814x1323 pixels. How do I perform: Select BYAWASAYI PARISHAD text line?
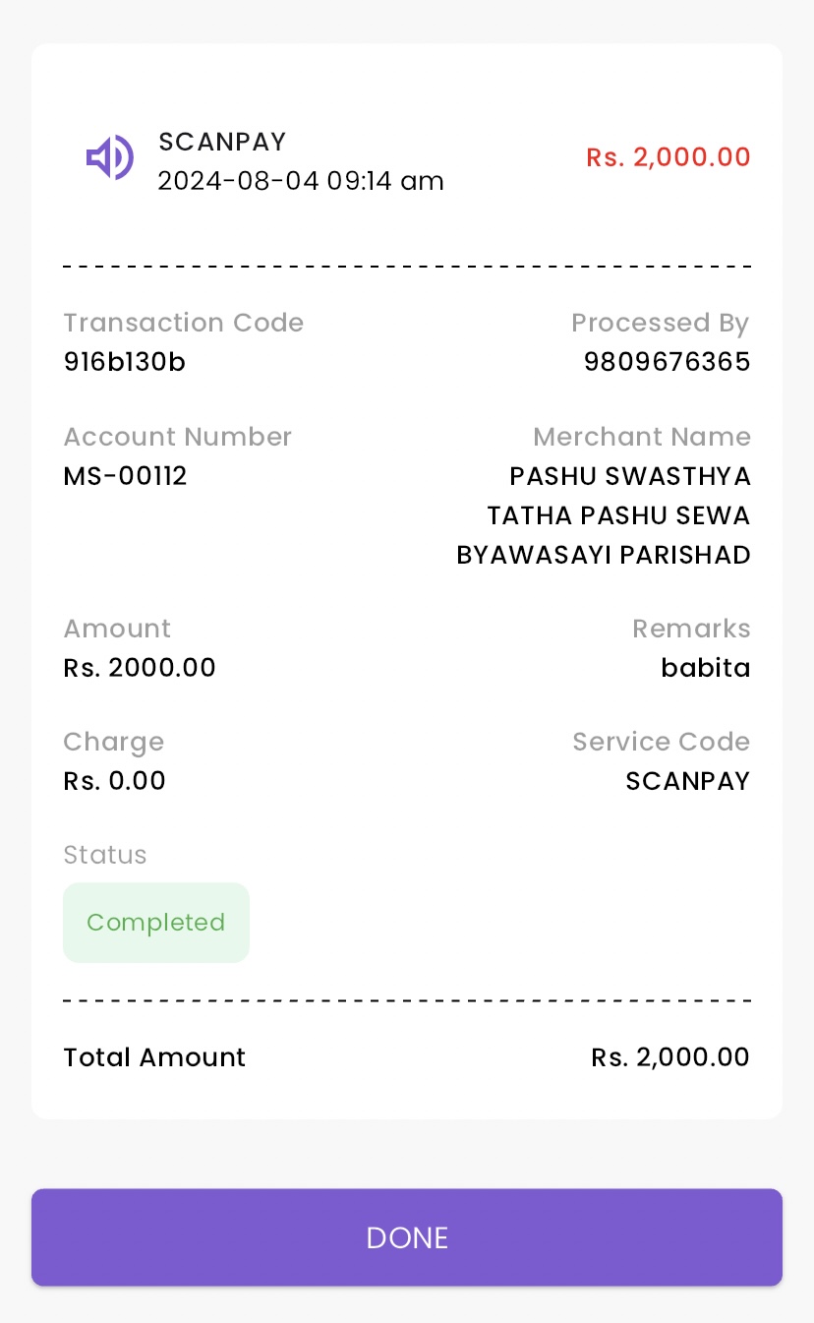(x=604, y=555)
